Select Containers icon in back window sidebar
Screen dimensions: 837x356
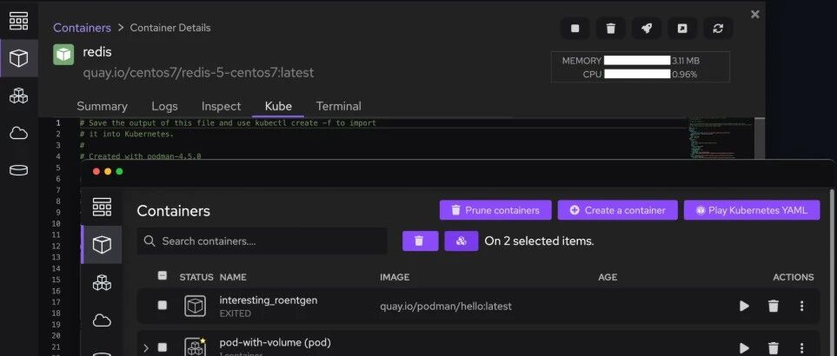coord(18,58)
